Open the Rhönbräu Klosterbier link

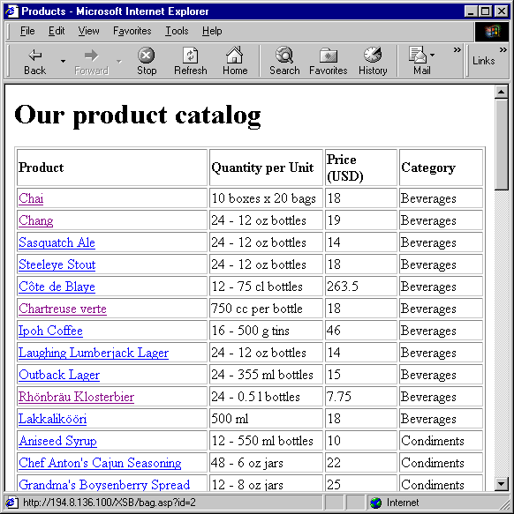[76, 397]
